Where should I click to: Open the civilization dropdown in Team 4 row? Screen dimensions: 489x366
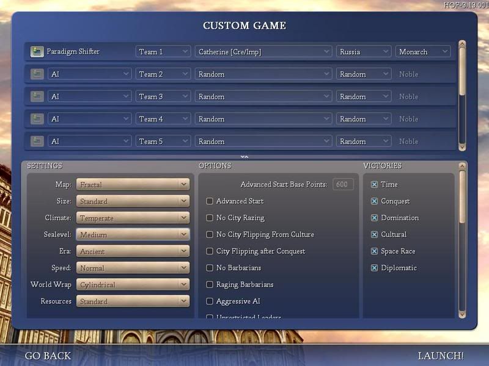coord(364,119)
